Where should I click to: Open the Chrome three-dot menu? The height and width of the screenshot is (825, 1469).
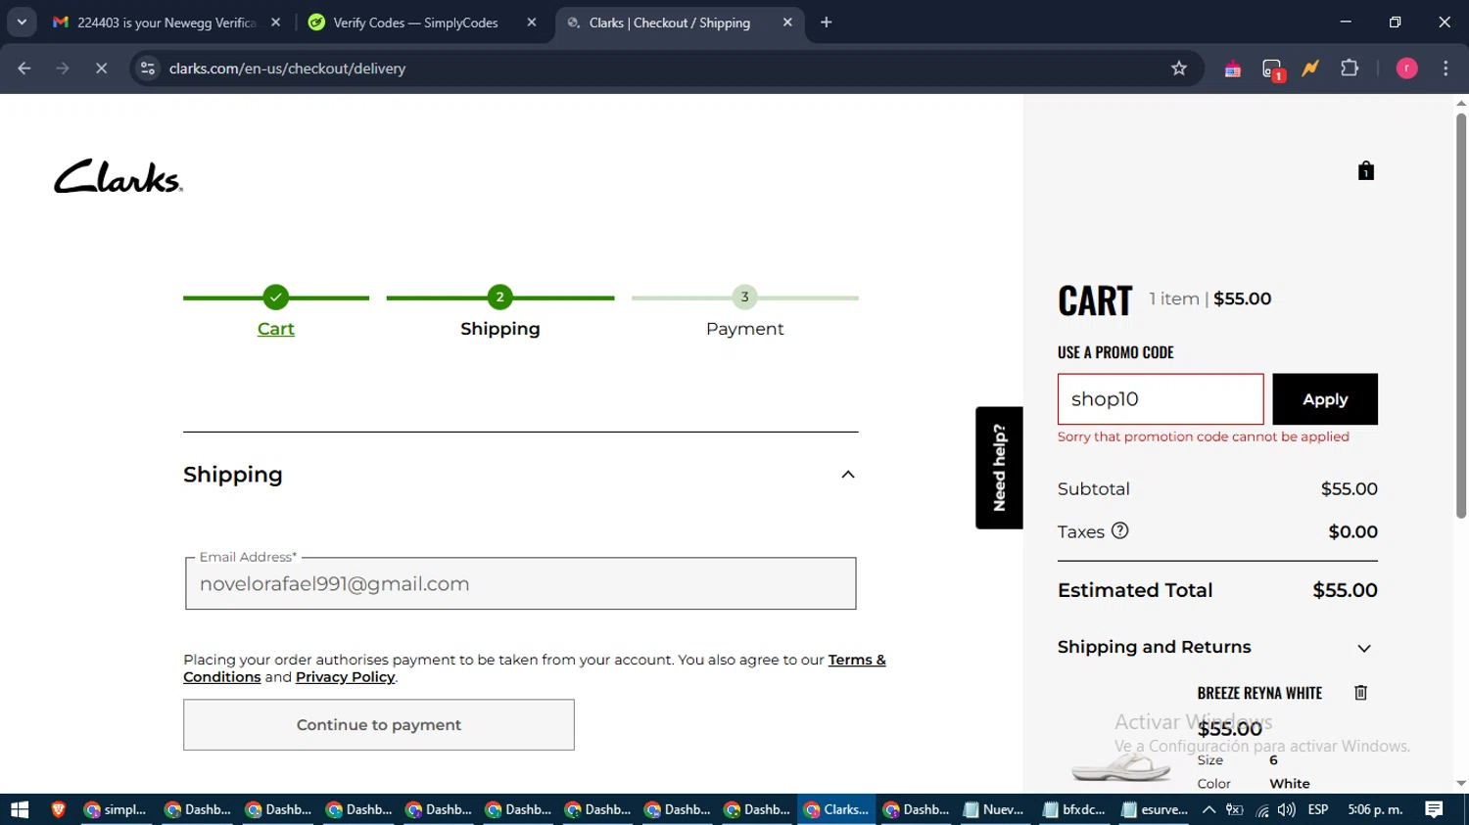click(1445, 69)
